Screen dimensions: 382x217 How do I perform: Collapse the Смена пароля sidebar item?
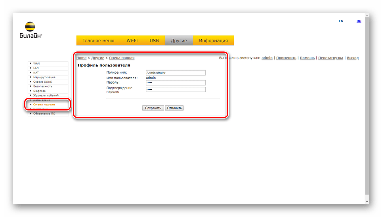click(x=48, y=105)
